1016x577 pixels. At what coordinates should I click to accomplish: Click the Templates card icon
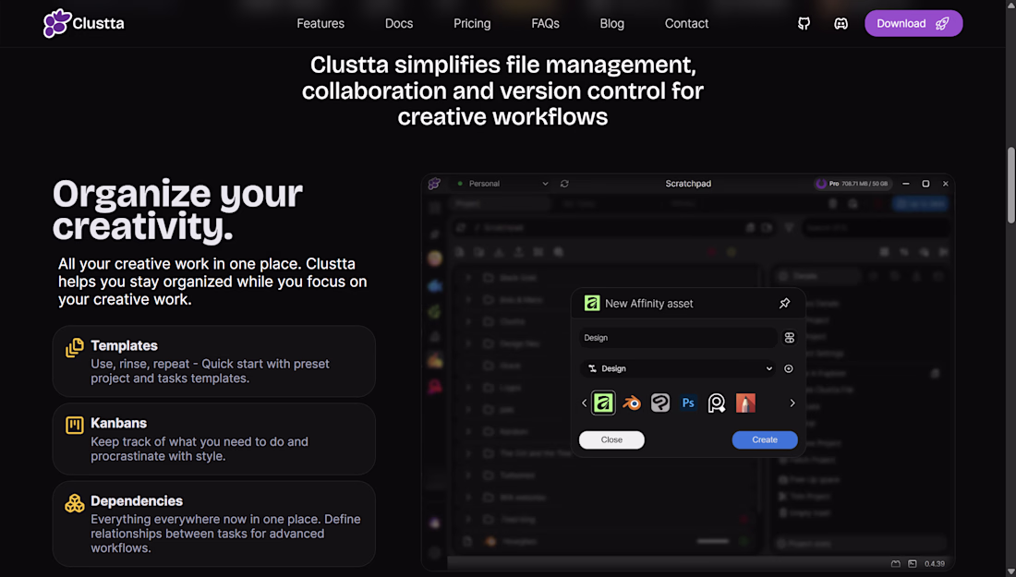75,348
